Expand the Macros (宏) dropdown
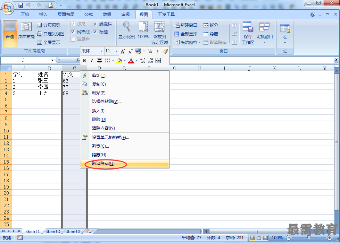The height and width of the screenshot is (243, 340). point(285,43)
